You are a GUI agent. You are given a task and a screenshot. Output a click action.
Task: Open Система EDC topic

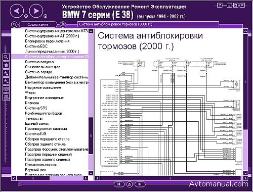36,46
